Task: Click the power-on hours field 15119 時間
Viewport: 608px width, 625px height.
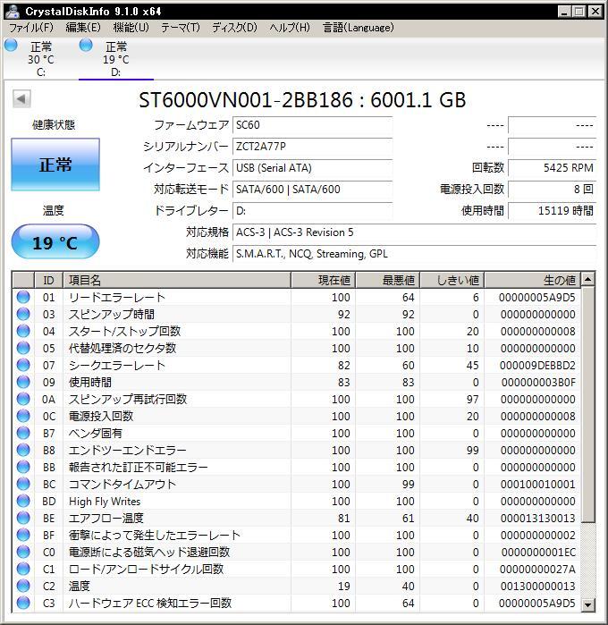Action: 553,211
